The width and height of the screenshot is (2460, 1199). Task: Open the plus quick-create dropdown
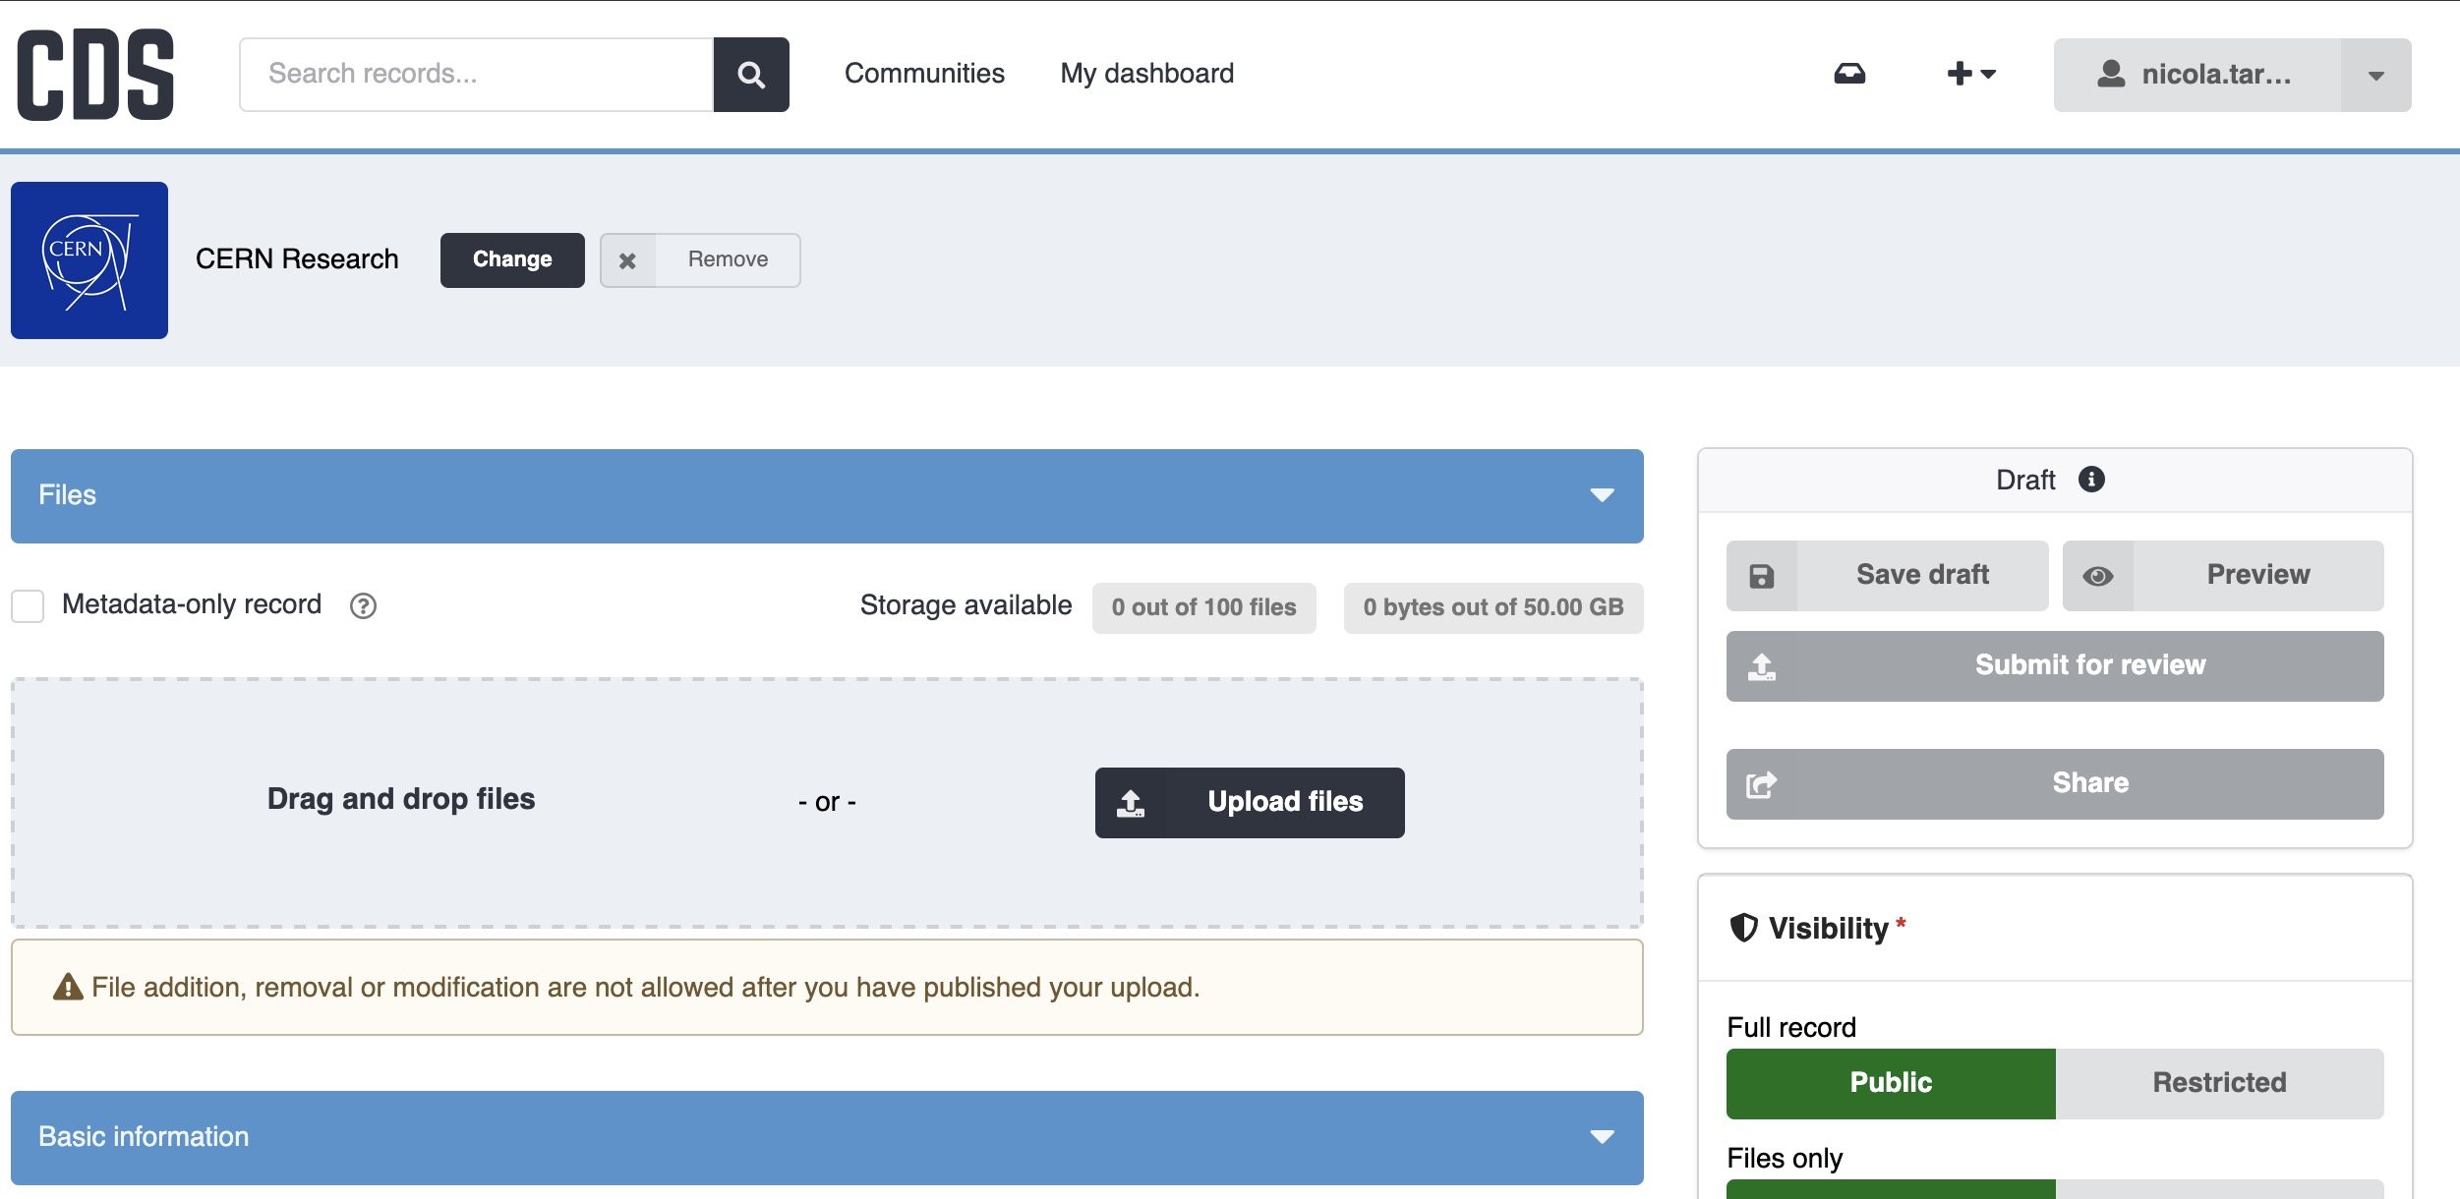(x=1970, y=74)
